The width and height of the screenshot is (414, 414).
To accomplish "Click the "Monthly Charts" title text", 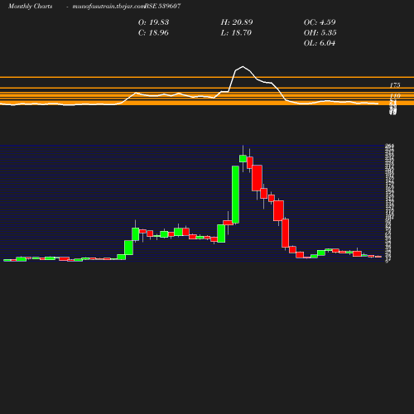I will click(x=31, y=7).
